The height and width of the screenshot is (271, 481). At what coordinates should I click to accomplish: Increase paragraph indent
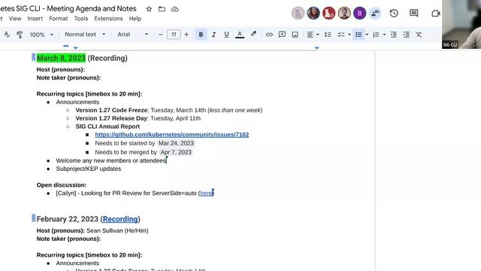click(x=406, y=35)
